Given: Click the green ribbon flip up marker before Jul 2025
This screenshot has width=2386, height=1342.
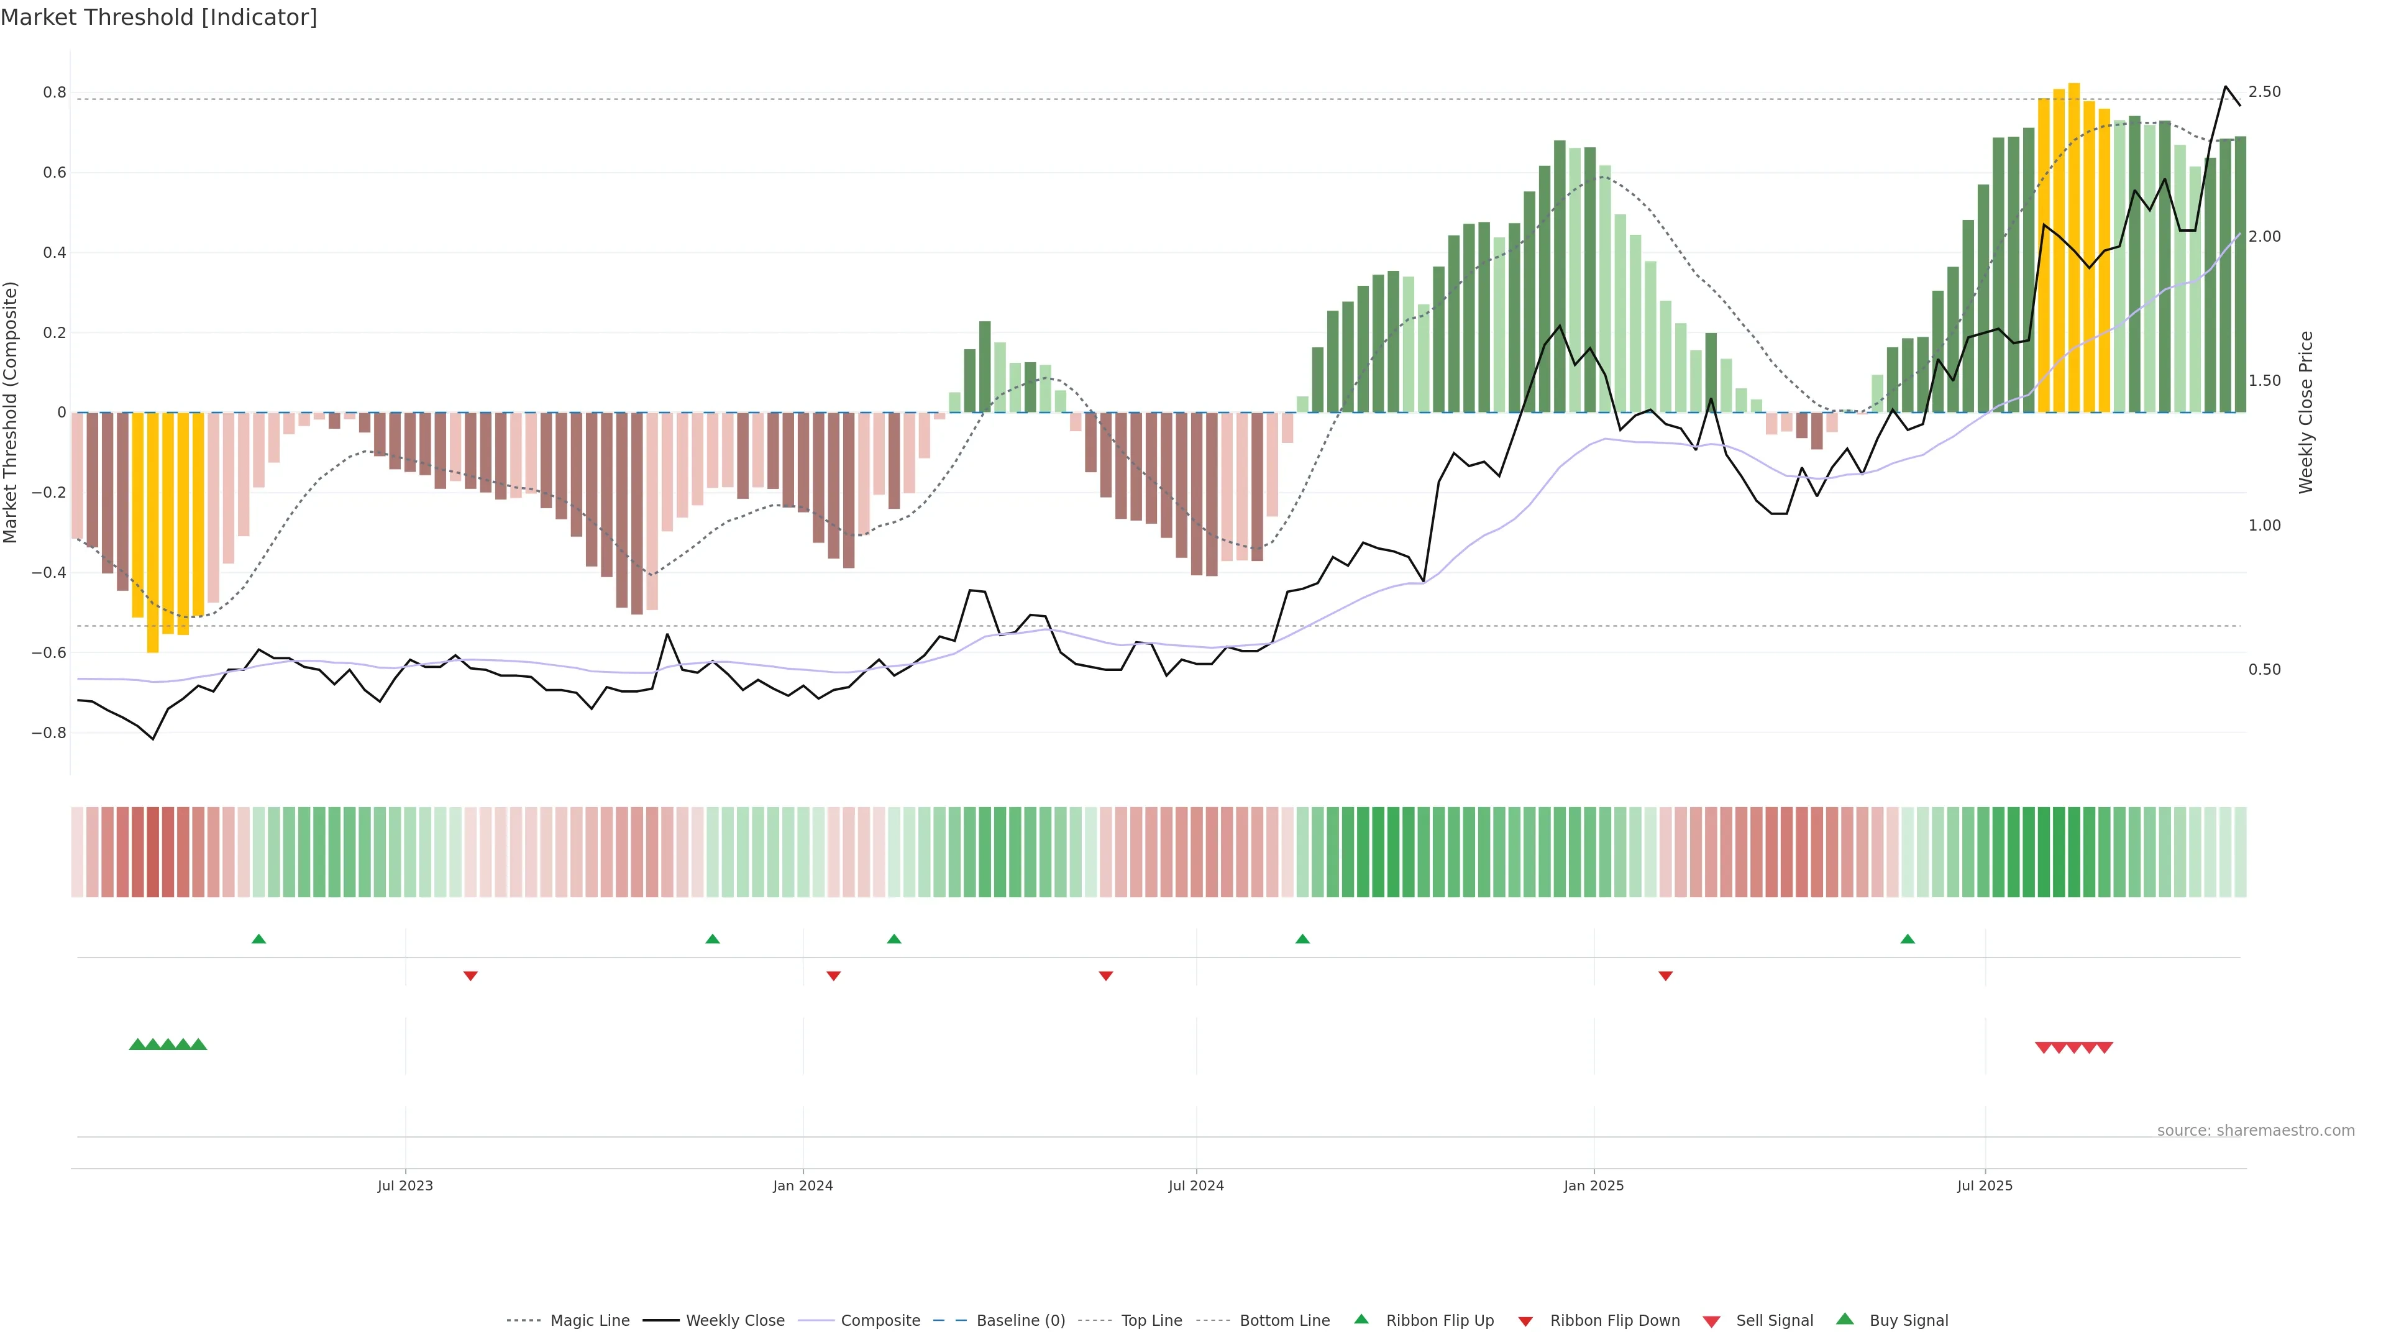Looking at the screenshot, I should point(1907,939).
